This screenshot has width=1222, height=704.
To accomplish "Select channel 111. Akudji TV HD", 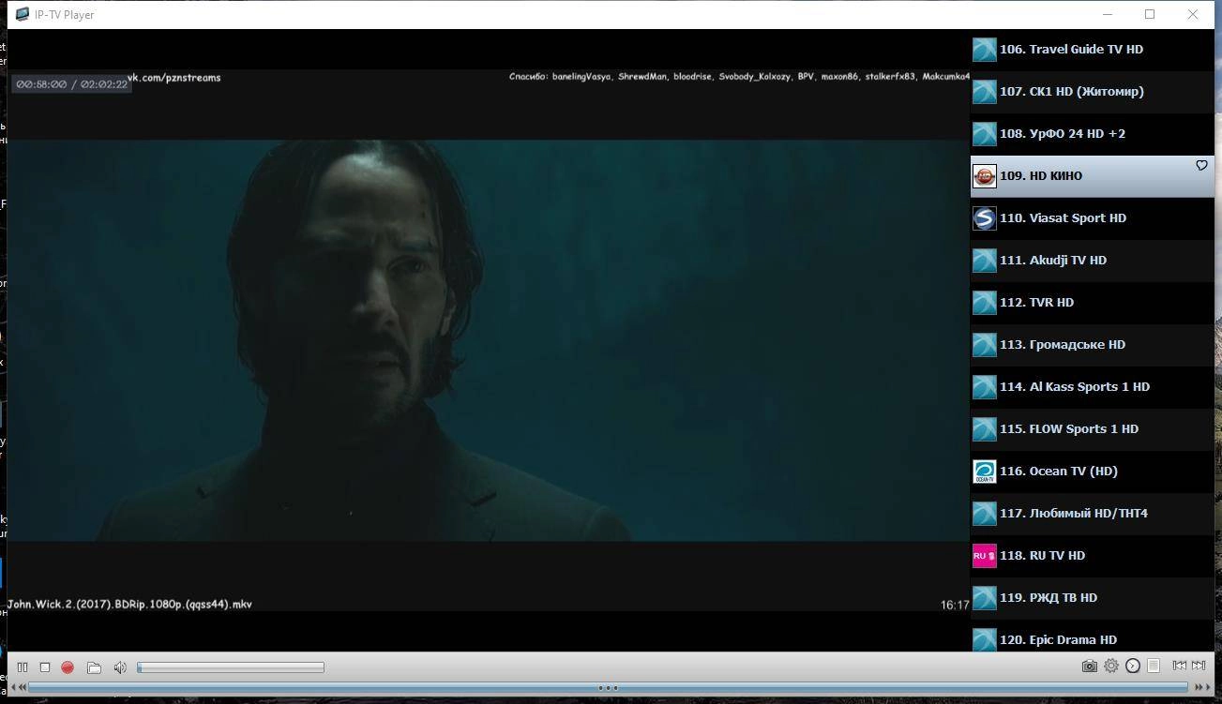I will (x=1092, y=261).
